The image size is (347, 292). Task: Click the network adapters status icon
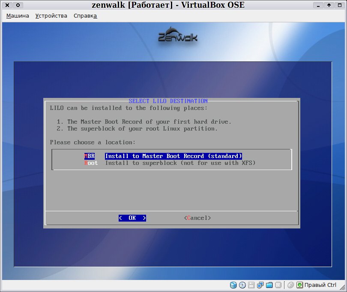260,285
